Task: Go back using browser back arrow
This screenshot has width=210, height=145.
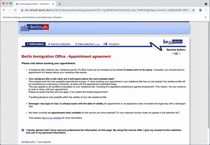Action: pyautogui.click(x=4, y=10)
